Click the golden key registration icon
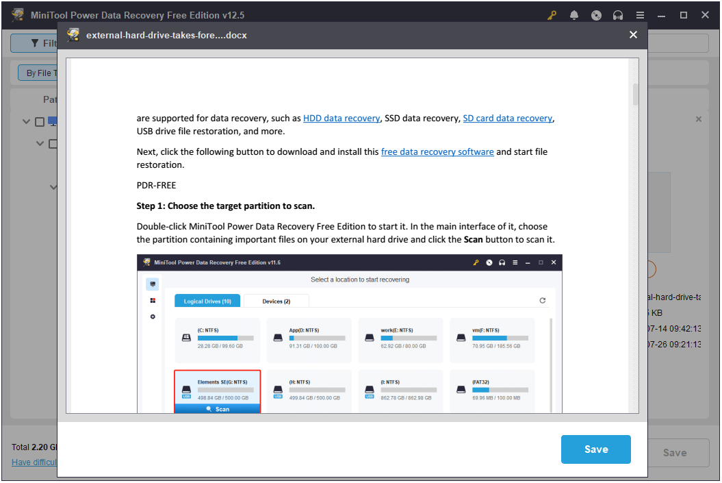 click(552, 14)
